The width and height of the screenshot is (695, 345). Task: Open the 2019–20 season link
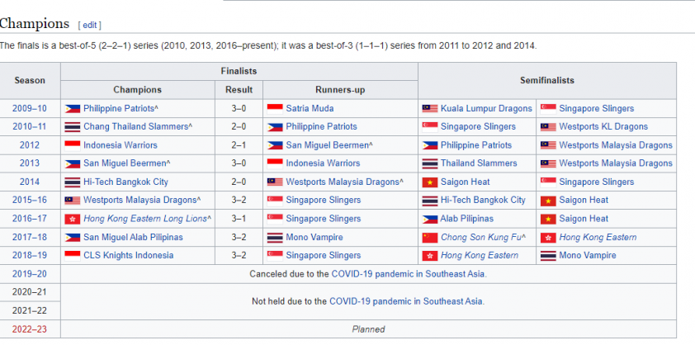29,274
